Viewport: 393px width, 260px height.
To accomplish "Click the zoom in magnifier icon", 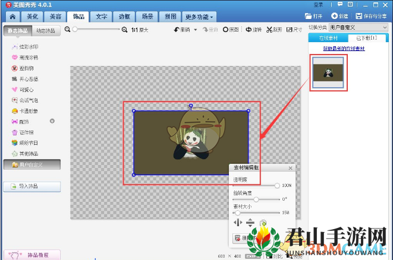I will point(125,30).
